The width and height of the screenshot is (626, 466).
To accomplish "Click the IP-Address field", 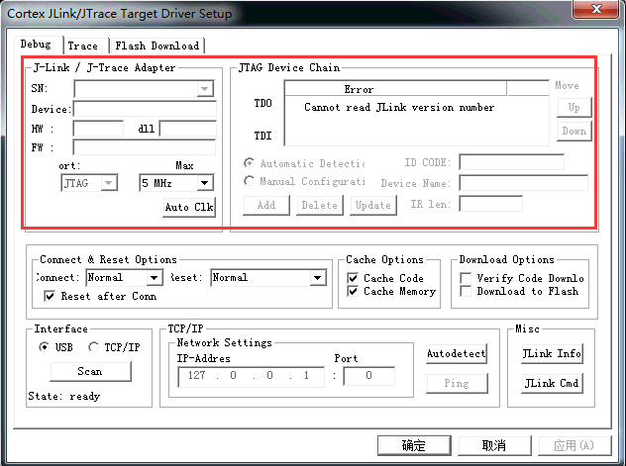I will click(252, 376).
